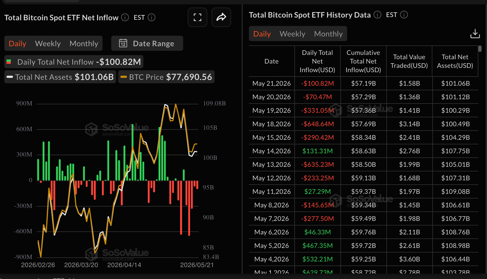The height and width of the screenshot is (279, 487).
Task: Download history data table icon
Action: click(475, 34)
